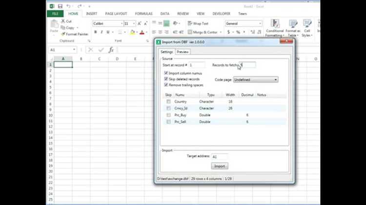
Task: Check Skip box for Prc_Sell field
Action: [x=168, y=122]
